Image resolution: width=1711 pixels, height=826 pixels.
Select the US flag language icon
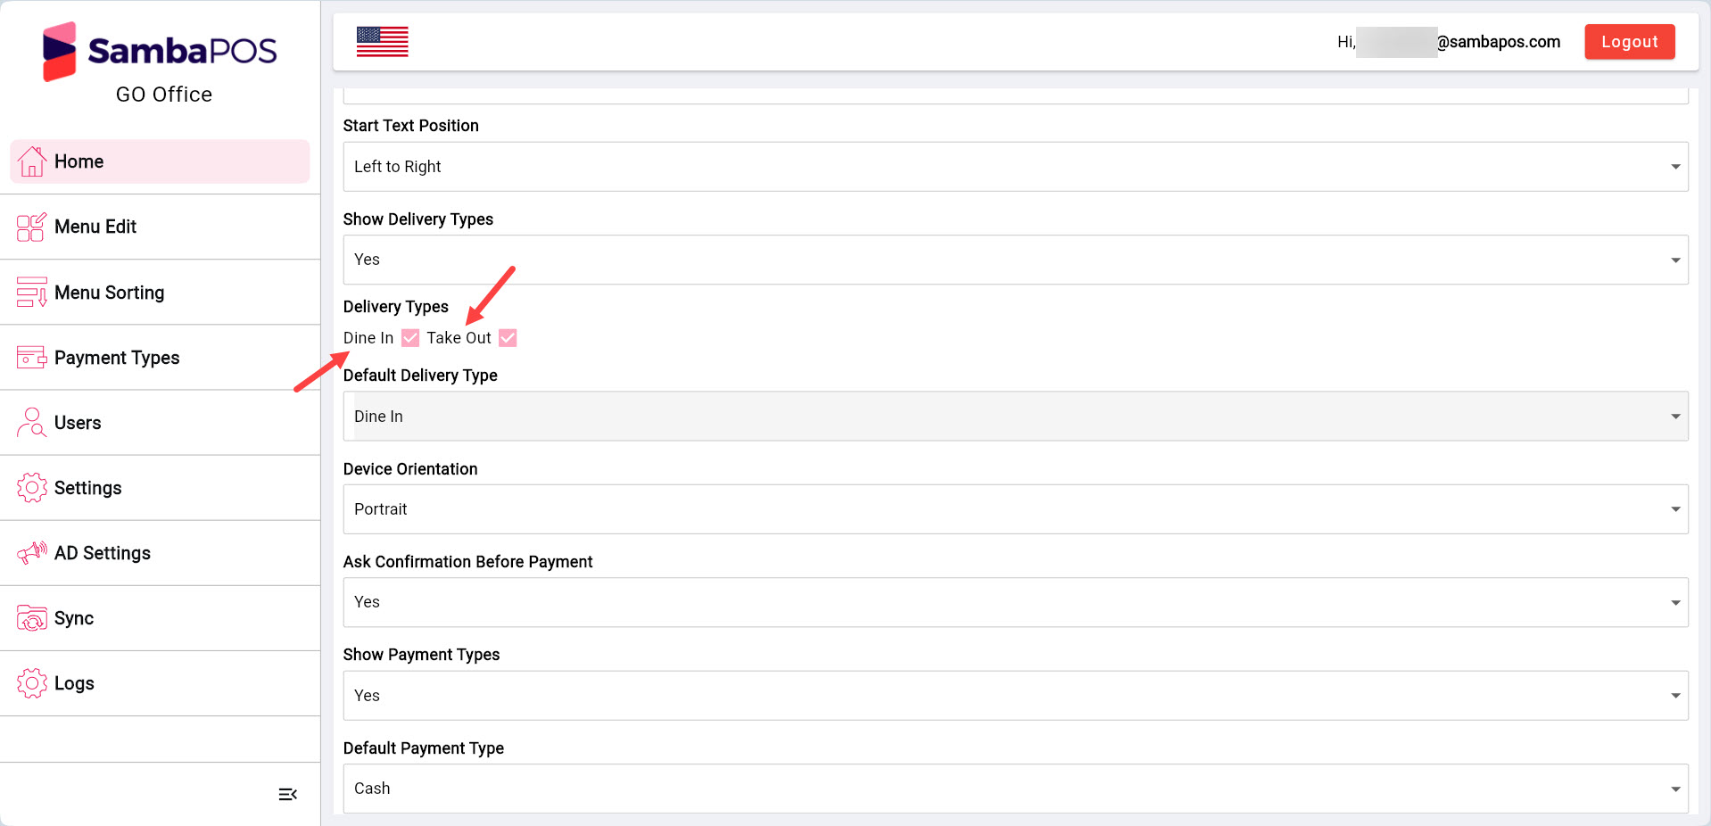pos(382,42)
